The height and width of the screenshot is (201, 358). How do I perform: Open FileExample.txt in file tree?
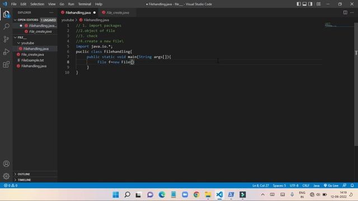point(32,60)
